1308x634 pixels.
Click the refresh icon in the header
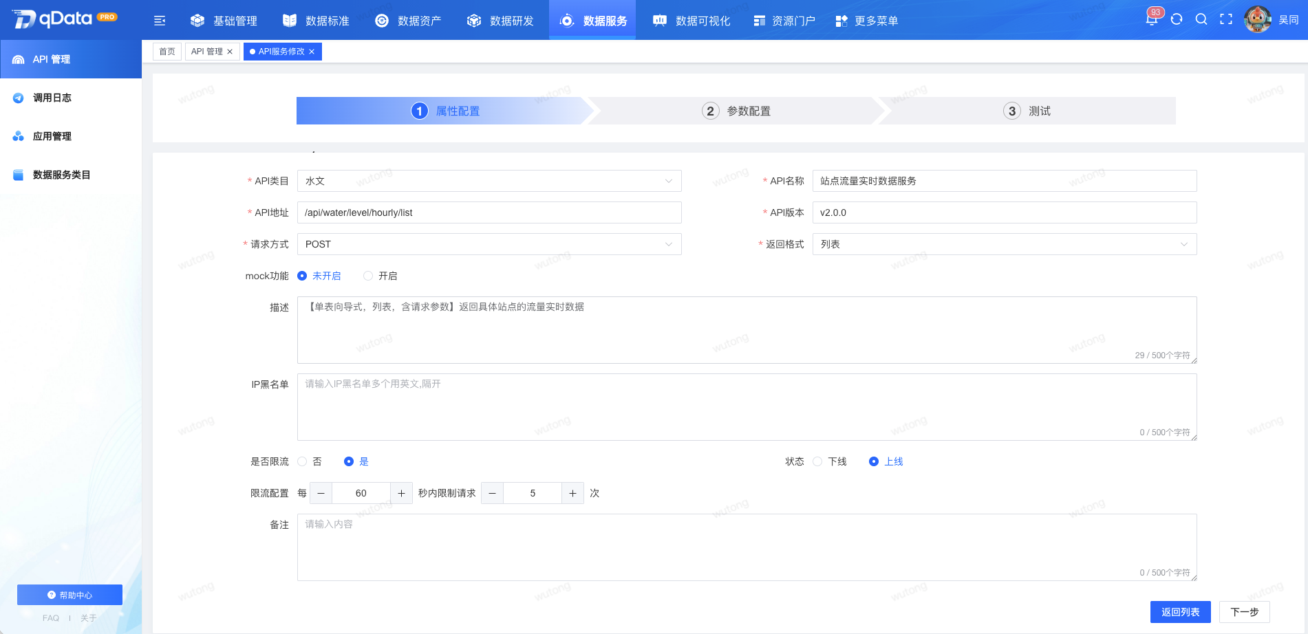(x=1177, y=19)
